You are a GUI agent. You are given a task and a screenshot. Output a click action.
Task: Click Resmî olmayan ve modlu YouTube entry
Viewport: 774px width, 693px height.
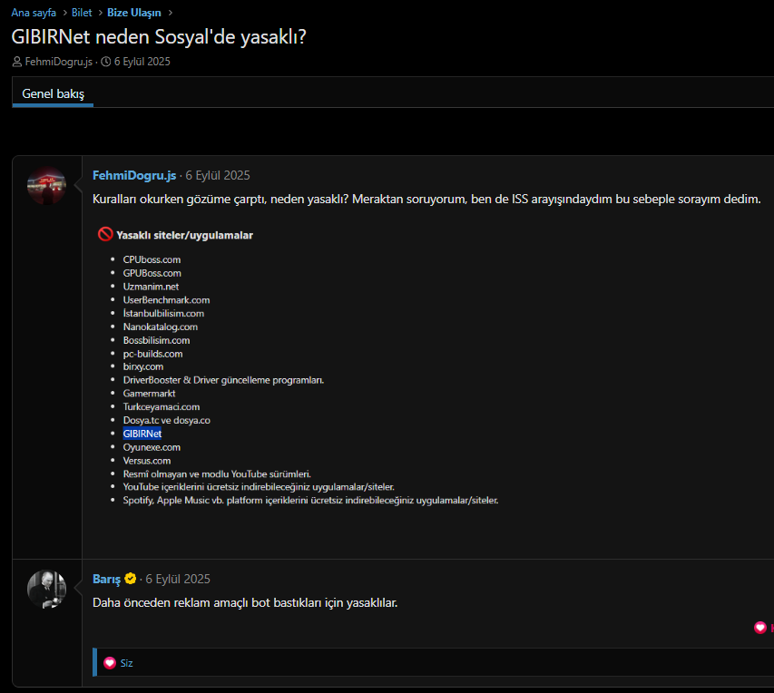(x=217, y=473)
